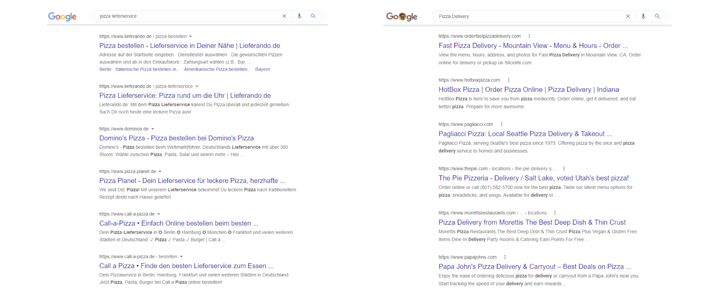Open 'Call a Pizza • Finde den besten Lieferservice' result
The width and height of the screenshot is (719, 298).
click(x=186, y=266)
